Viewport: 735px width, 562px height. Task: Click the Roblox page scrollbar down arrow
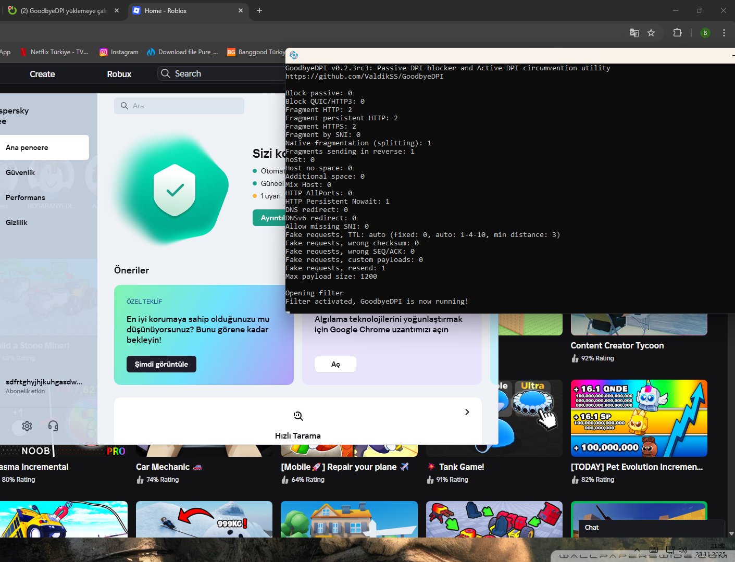pos(731,533)
